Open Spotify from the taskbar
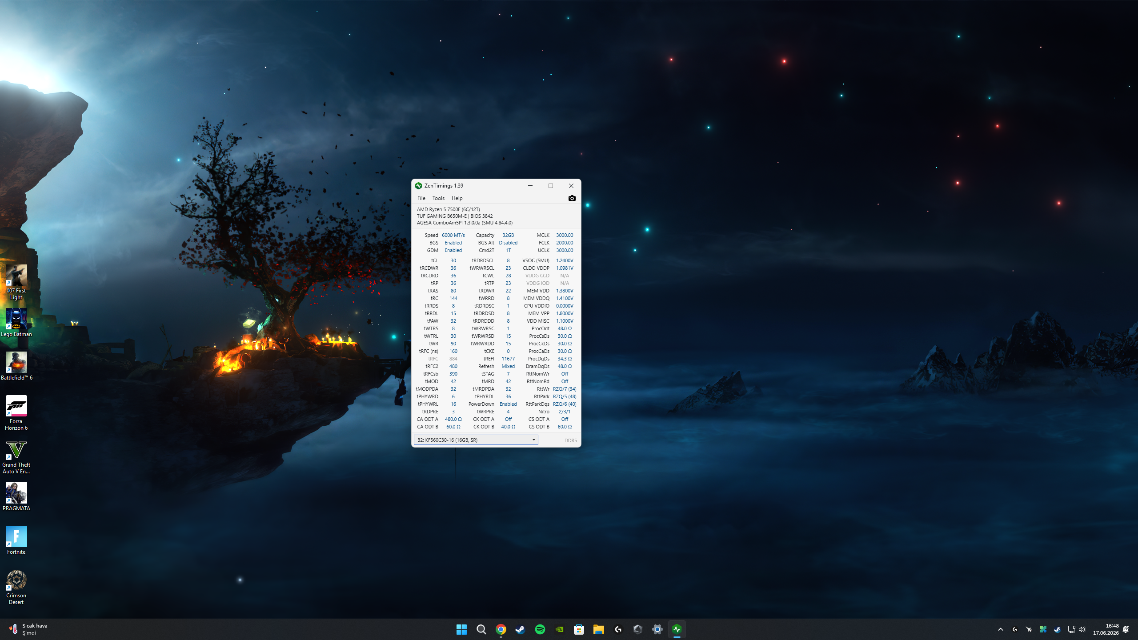1138x640 pixels. 540,629
